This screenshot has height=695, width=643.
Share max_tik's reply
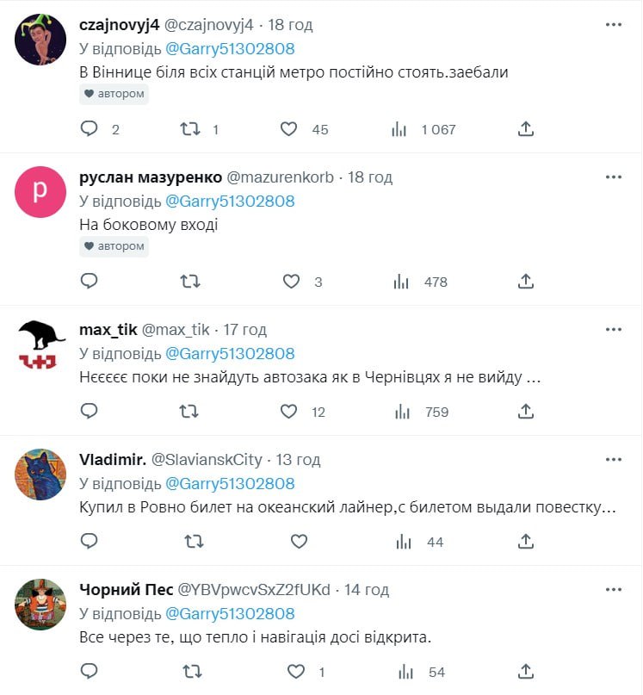[527, 412]
